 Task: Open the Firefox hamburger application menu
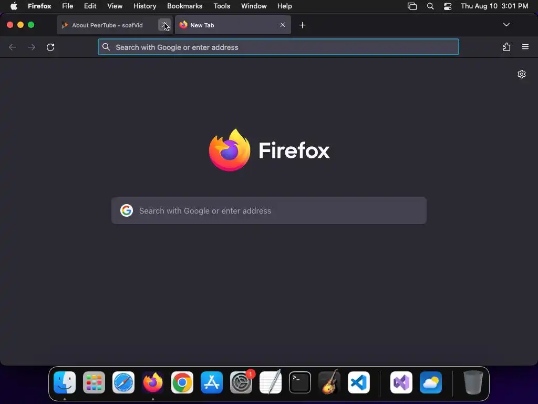(525, 47)
